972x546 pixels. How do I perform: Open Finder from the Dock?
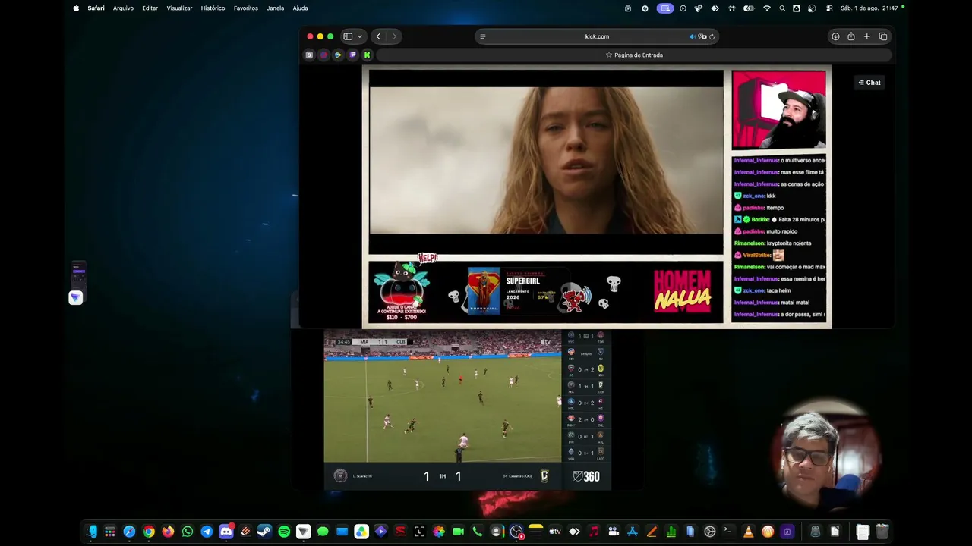point(93,532)
